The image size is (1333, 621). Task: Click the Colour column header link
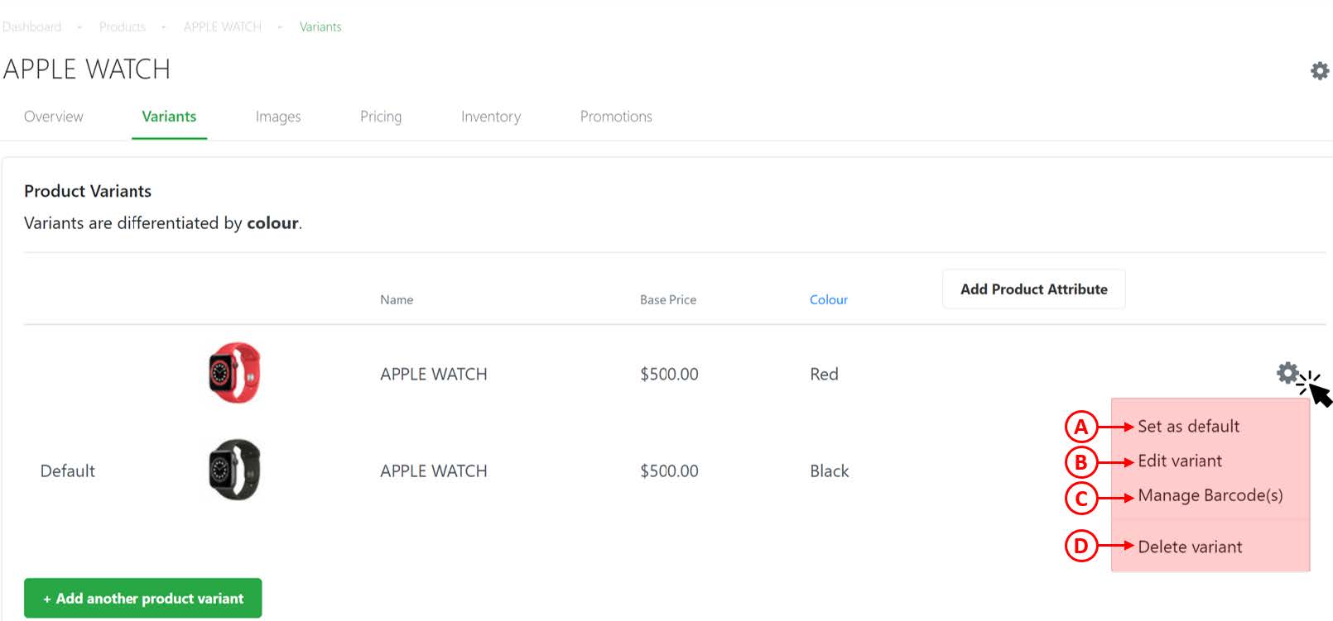point(829,299)
